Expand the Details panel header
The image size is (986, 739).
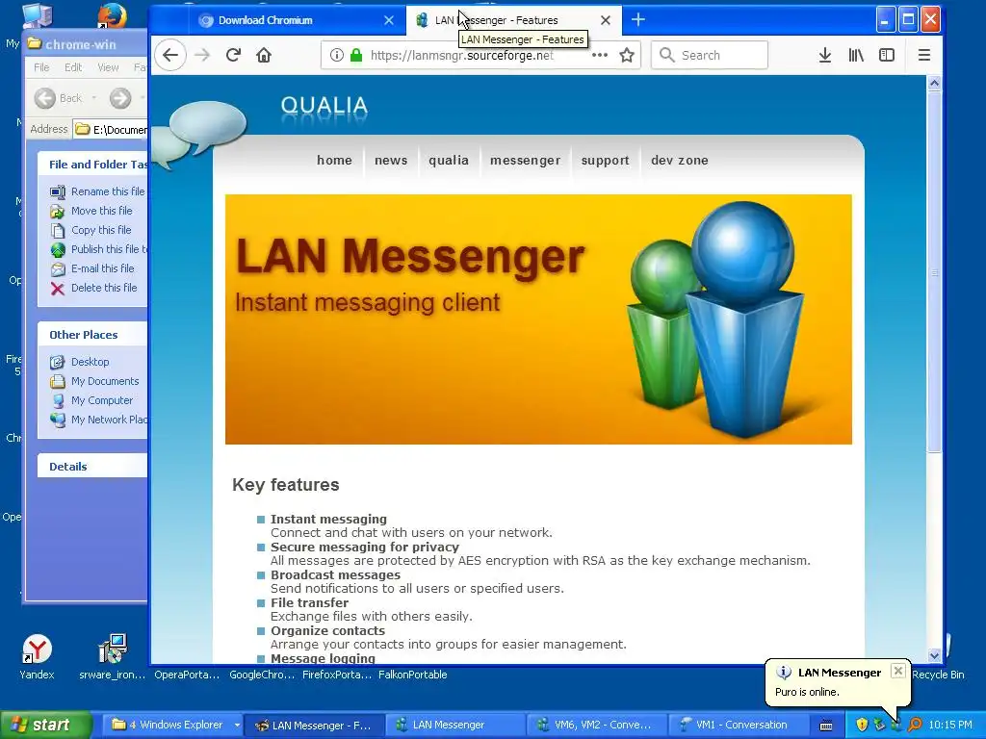tap(93, 467)
